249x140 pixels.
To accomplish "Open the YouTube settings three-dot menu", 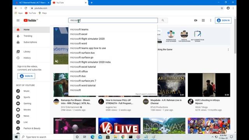I will click(x=210, y=20).
